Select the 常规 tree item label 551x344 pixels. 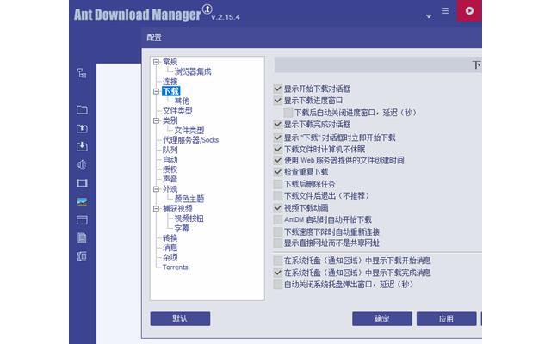click(170, 62)
